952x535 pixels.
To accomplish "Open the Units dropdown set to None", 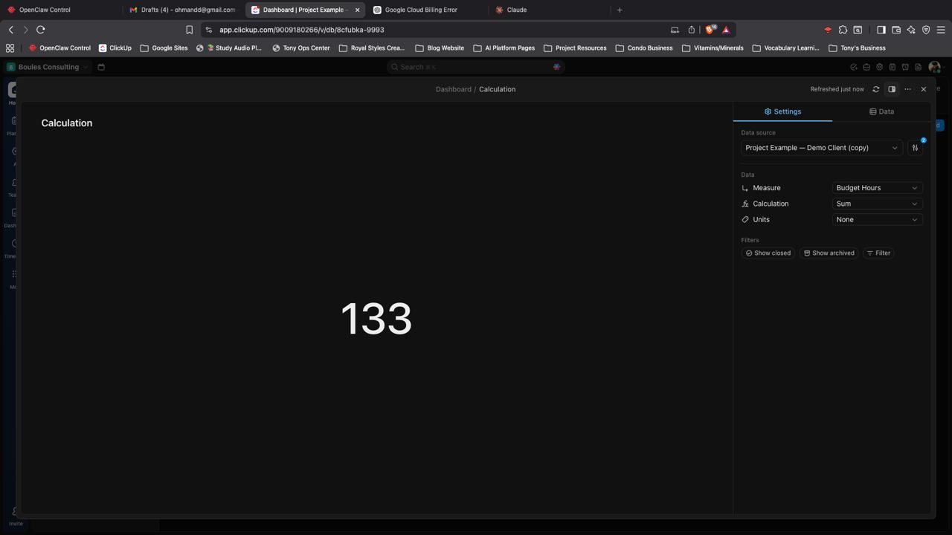I will 876,220.
